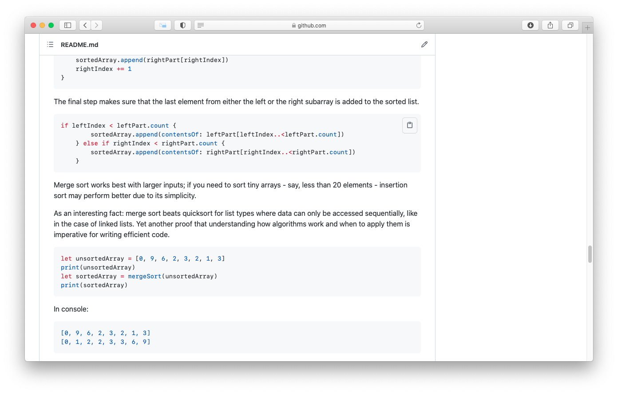Click the 'As an interesting fact' paragraph
618x394 pixels.
coord(235,224)
